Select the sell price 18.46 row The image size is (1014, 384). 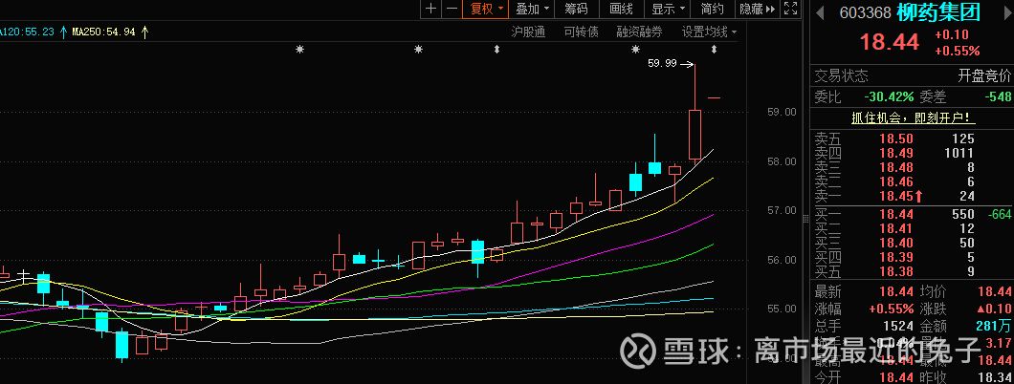click(912, 181)
